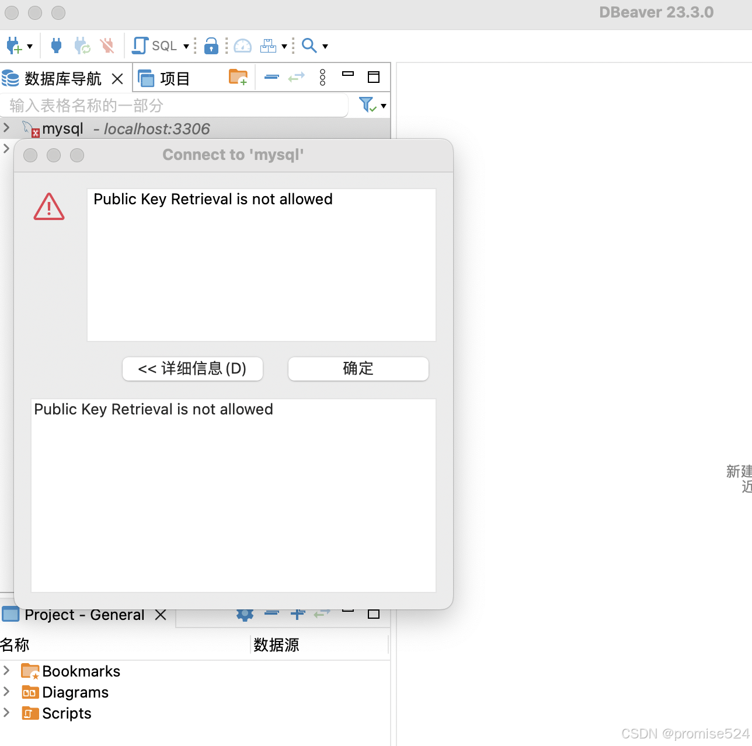The height and width of the screenshot is (746, 752).
Task: Click the blue lock transaction icon
Action: (211, 46)
